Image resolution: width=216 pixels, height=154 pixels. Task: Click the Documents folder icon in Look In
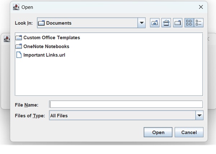click(x=41, y=23)
